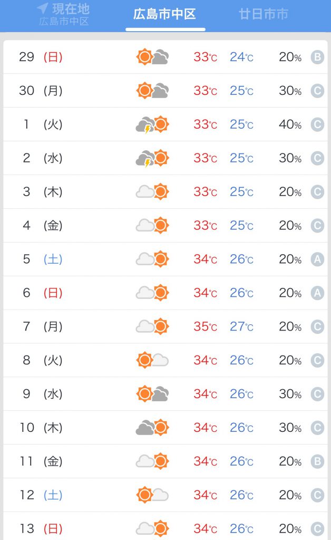331x540 pixels.
Task: Select the 廿日市市 tab
Action: [x=263, y=14]
